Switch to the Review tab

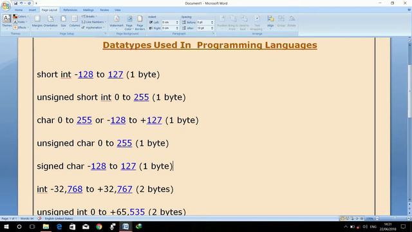pos(104,10)
